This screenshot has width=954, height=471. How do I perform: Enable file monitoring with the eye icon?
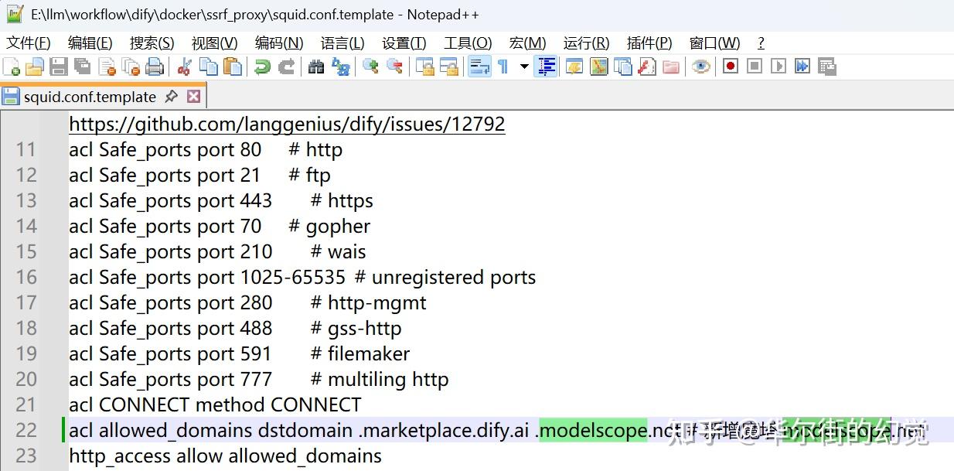[x=702, y=67]
